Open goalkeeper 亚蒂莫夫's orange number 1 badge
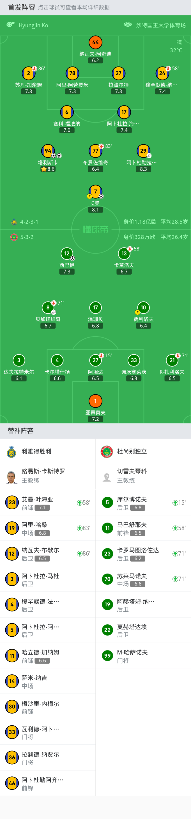Screen dimensions: 191x819 pos(95,401)
